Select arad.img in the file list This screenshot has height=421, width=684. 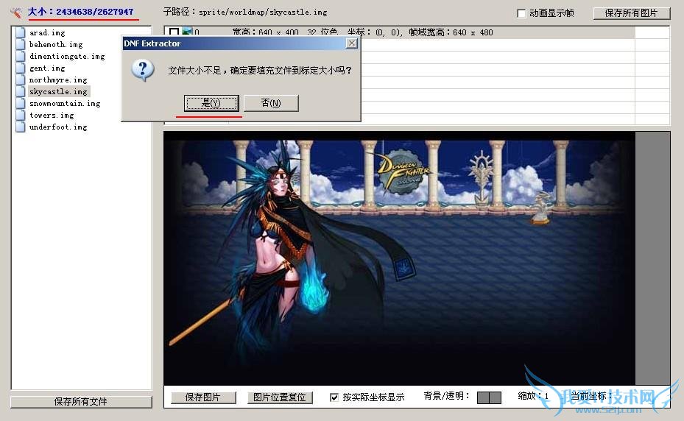click(x=47, y=32)
